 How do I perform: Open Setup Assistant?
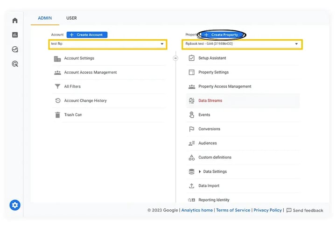coord(212,58)
